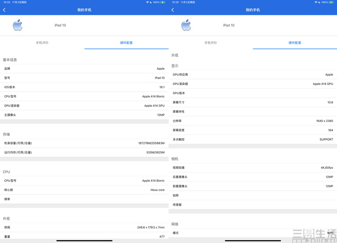This screenshot has width=337, height=243.
Task: Select 硬件配置 tab in left screenshot
Action: click(126, 43)
